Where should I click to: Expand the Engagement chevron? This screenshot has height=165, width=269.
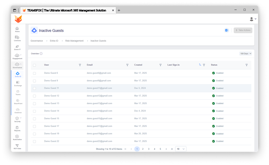[x=21, y=55]
